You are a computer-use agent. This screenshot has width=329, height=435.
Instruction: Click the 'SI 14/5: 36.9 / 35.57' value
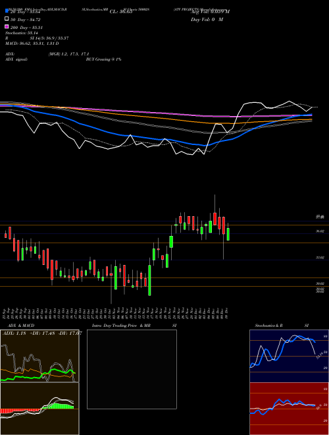tap(49, 38)
